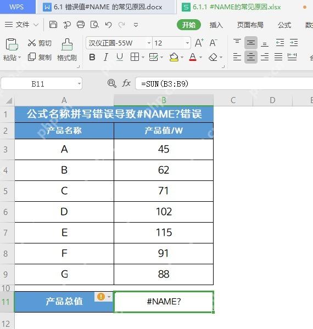This screenshot has width=313, height=329.
Task: Select column B header
Action: pyautogui.click(x=164, y=100)
